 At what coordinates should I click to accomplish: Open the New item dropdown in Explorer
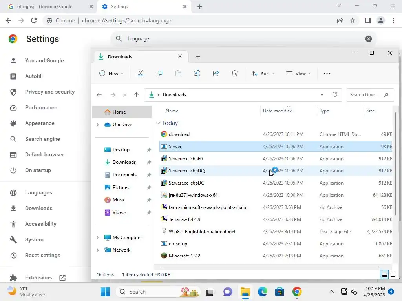[x=111, y=73]
